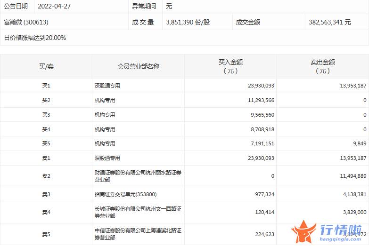Select buy amount 23,930,093 in 买1 row
The image size is (369, 246).
coord(261,86)
